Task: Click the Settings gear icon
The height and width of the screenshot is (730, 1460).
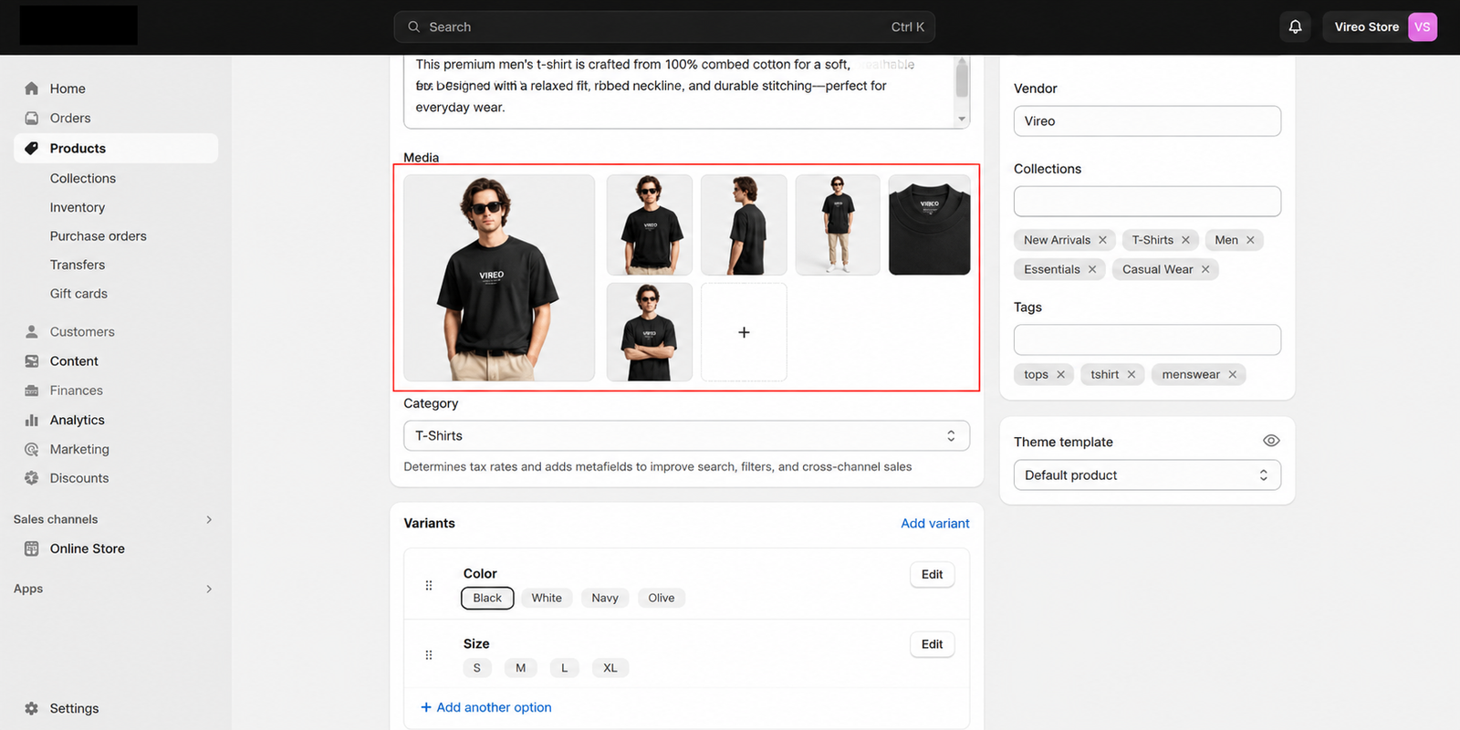Action: coord(32,708)
